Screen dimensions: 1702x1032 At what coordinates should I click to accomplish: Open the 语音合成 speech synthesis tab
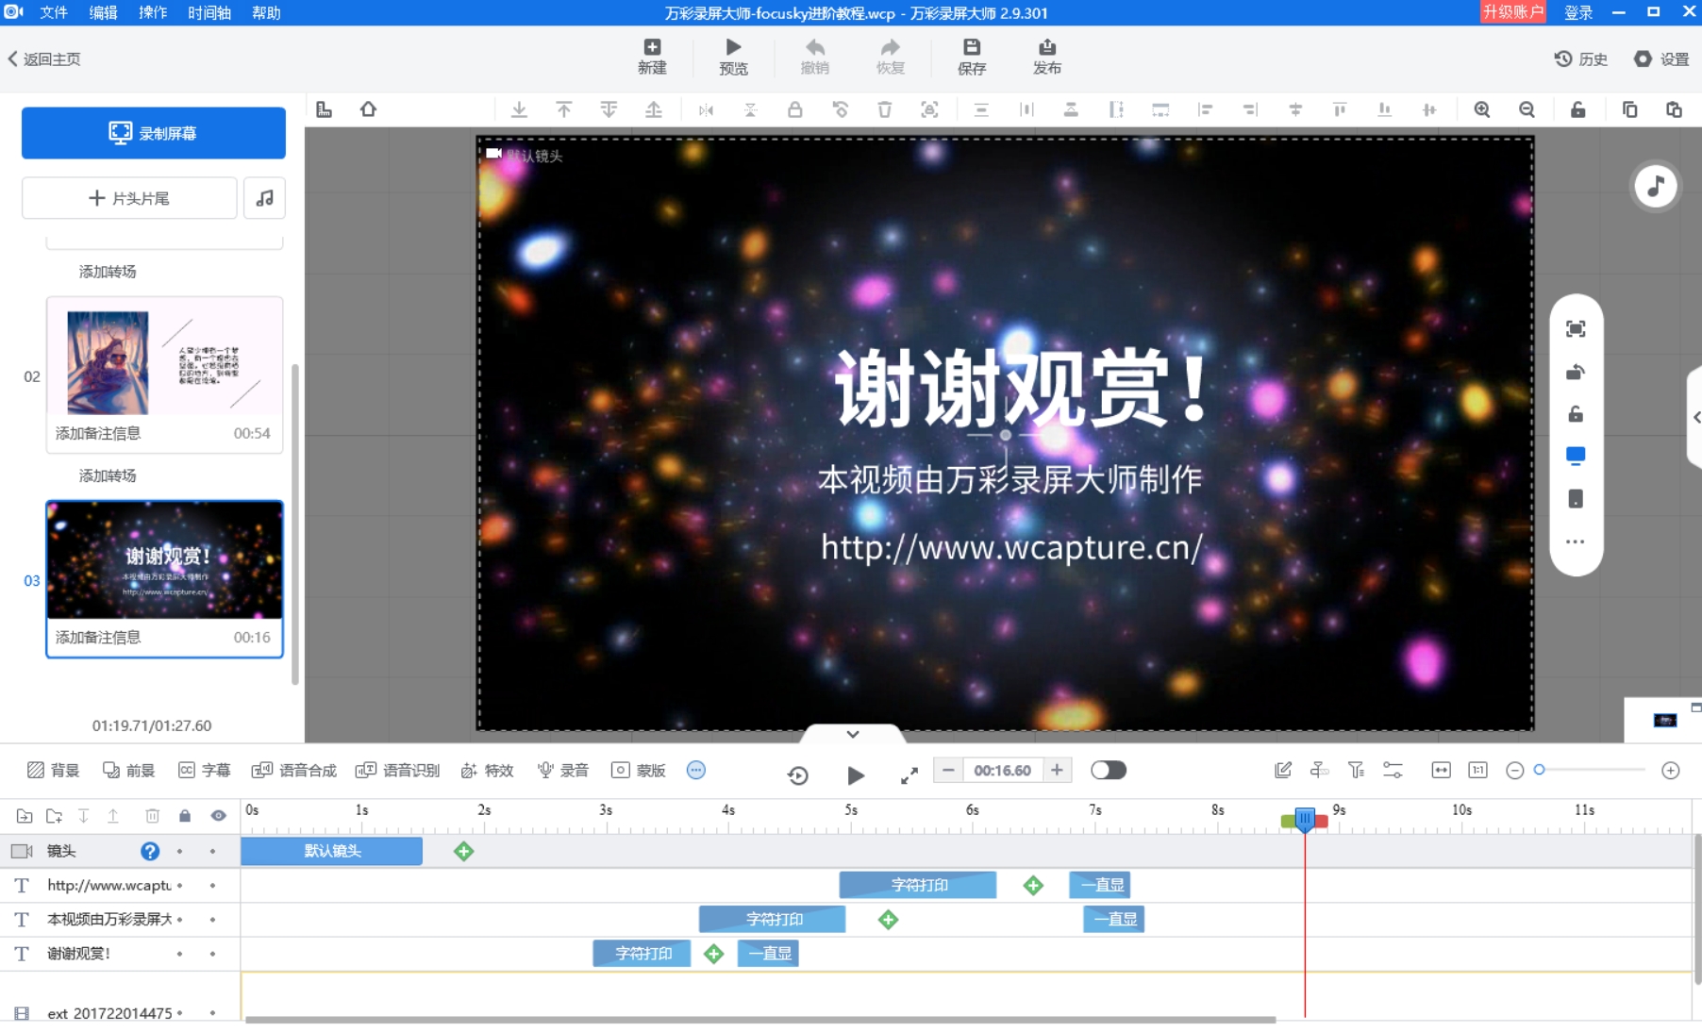294,771
